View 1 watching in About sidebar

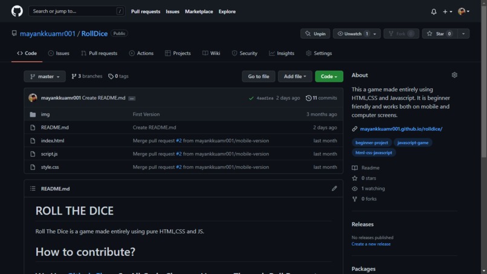tap(369, 189)
